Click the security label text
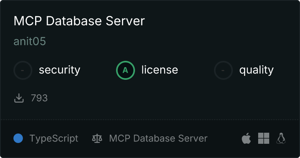Viewport: 300px width, 158px height. coord(59,70)
